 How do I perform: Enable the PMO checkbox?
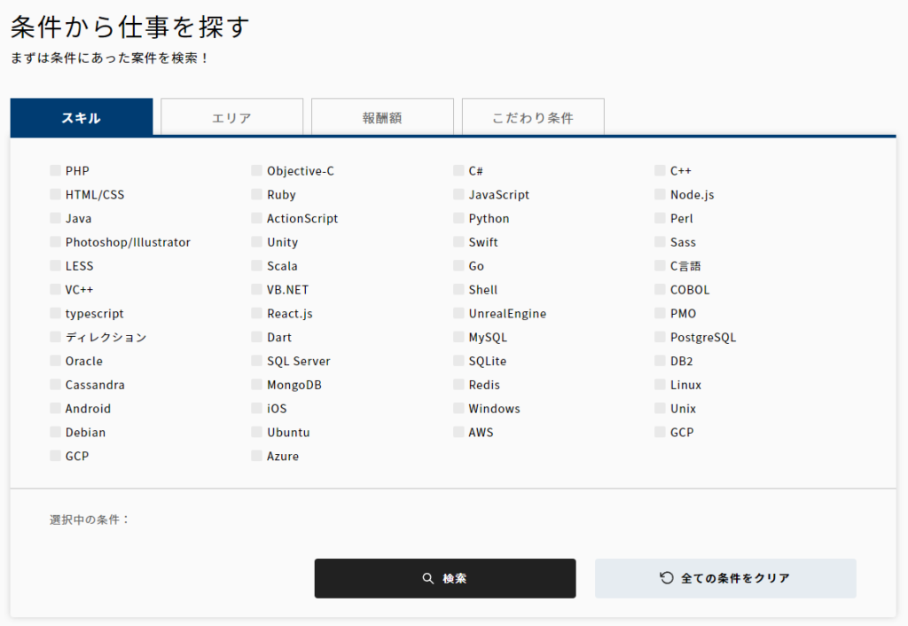coord(660,313)
